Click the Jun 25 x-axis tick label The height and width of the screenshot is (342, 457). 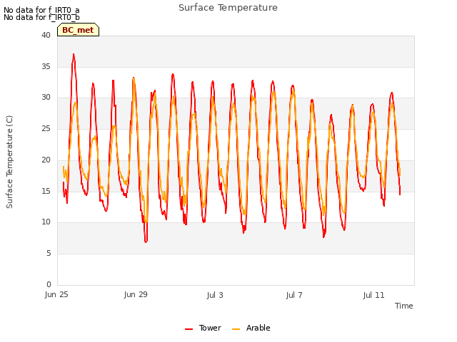[56, 294]
